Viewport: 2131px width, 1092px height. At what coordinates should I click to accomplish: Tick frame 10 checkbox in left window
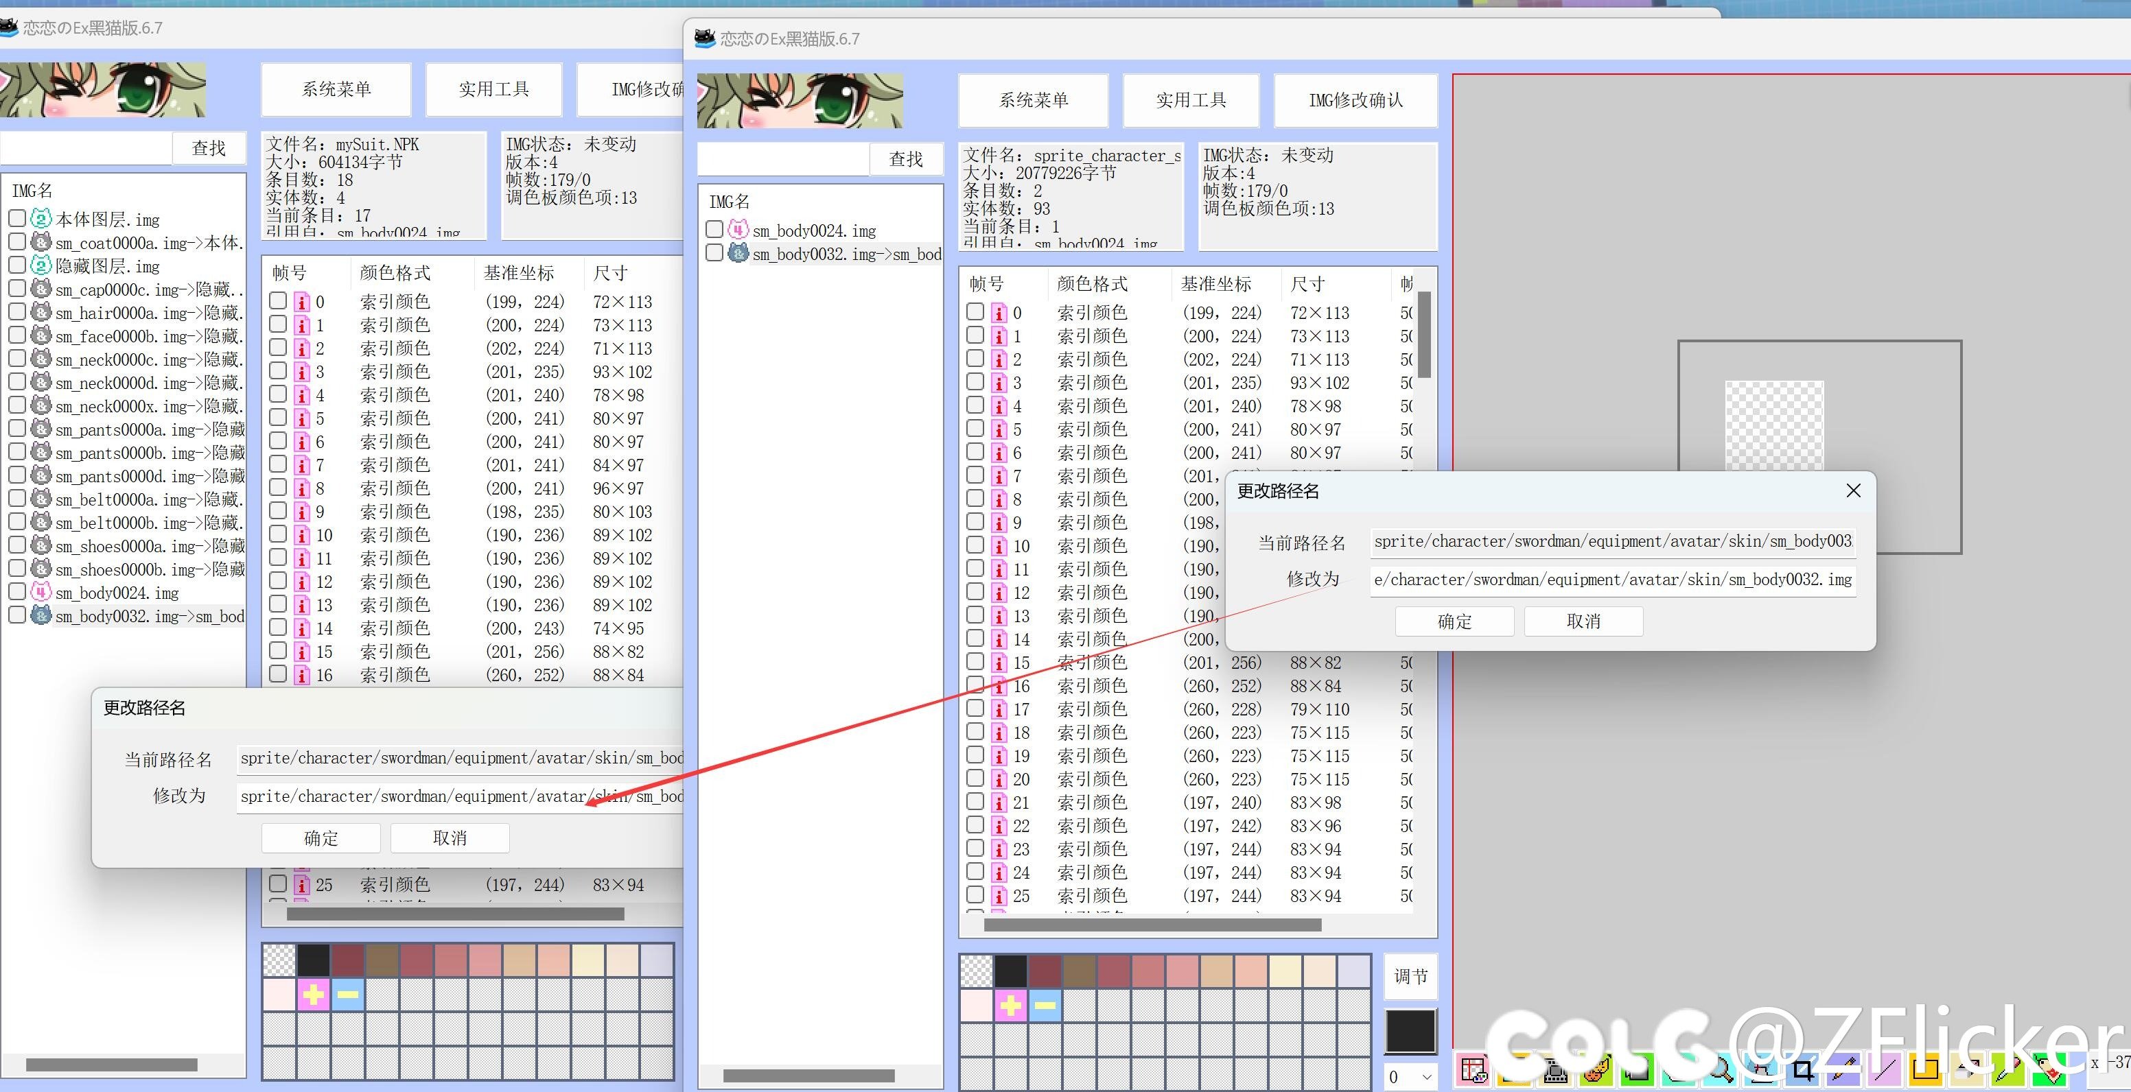[278, 534]
